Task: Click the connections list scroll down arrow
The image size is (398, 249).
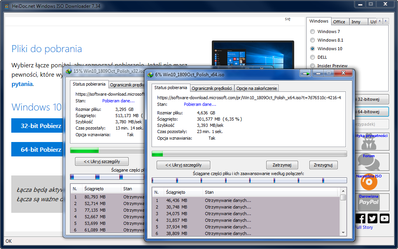Action: tap(343, 233)
